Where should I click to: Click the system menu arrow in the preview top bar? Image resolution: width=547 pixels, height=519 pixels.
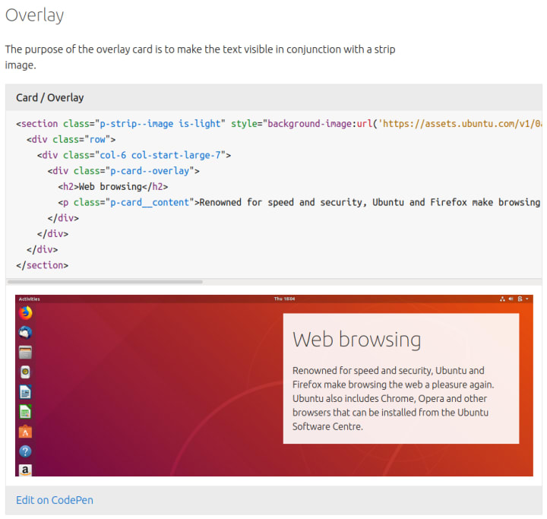526,299
